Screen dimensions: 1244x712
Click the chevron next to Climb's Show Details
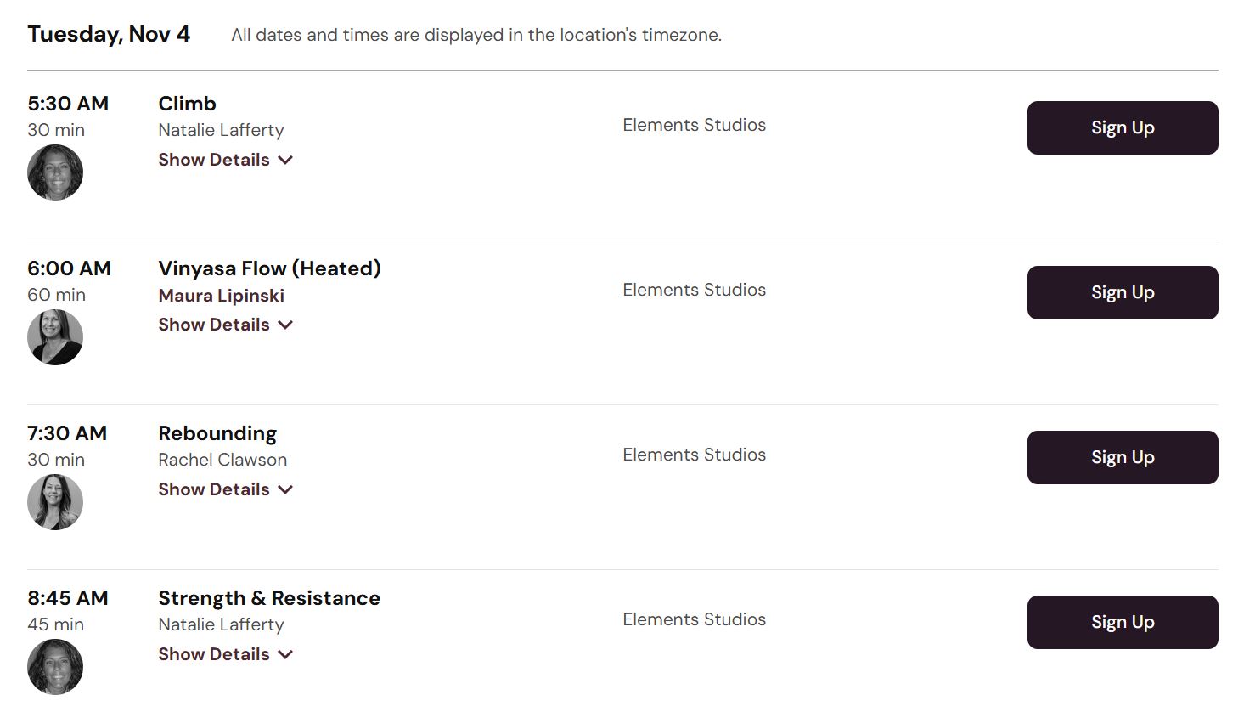tap(285, 160)
